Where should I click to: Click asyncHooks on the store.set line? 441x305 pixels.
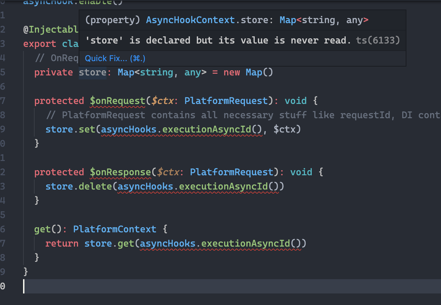pyautogui.click(x=129, y=129)
